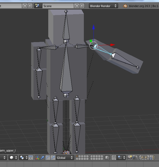The height and width of the screenshot is (167, 159).
Task: Toggle the 3D manipulator widget
Action: click(x=37, y=158)
